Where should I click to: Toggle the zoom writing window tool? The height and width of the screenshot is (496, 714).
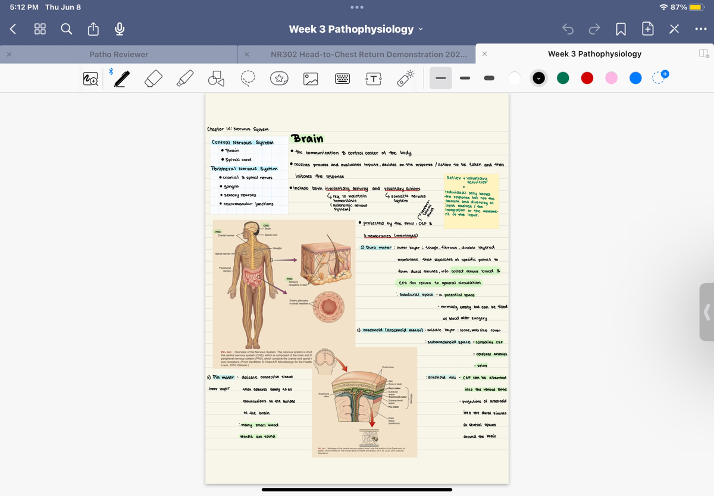pyautogui.click(x=92, y=79)
